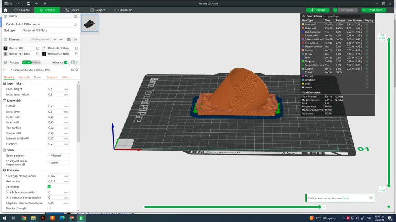396x222 pixels.
Task: Search process settings with magnifier icon
Action: point(77,70)
